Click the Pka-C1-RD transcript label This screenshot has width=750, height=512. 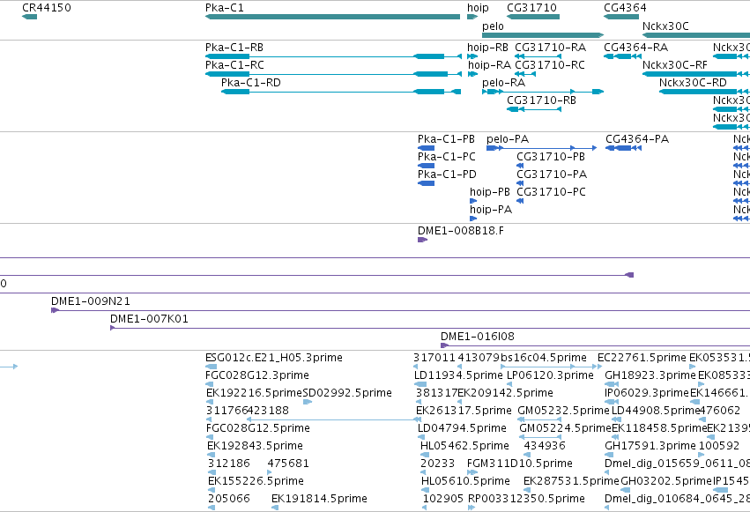tap(250, 83)
